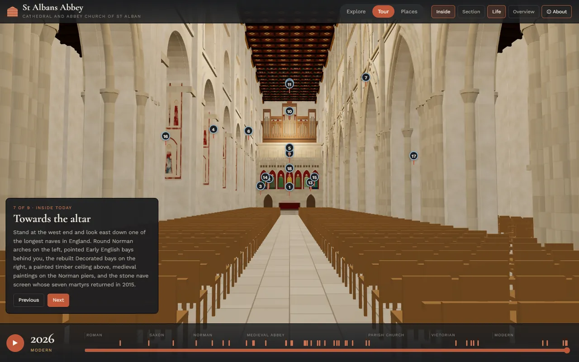The image size is (579, 362).
Task: Select hotspot marker 5 below the organ
Action: tap(289, 148)
